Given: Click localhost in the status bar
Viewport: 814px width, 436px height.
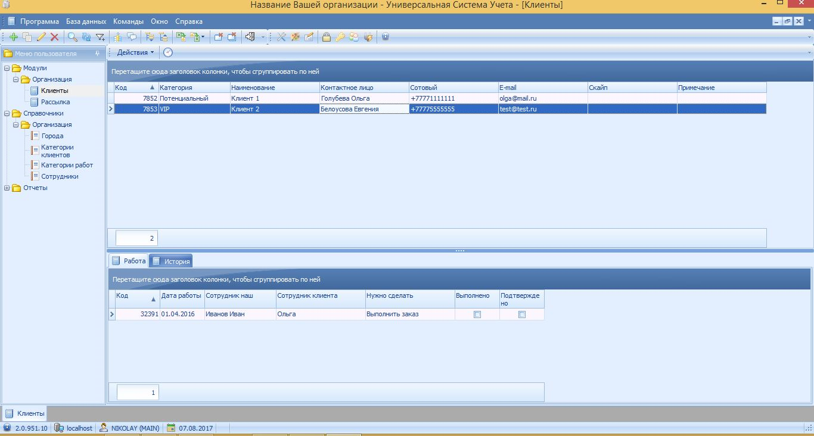Looking at the screenshot, I should click(x=74, y=428).
